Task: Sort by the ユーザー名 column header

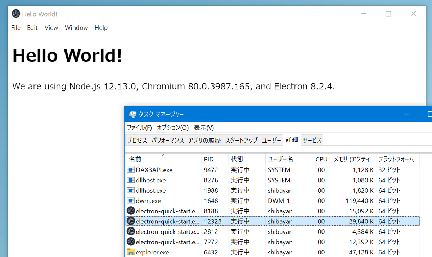Action: click(287, 159)
